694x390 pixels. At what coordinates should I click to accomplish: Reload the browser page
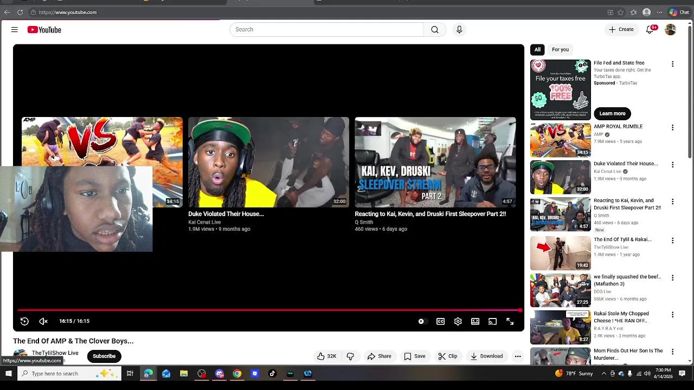click(x=20, y=12)
